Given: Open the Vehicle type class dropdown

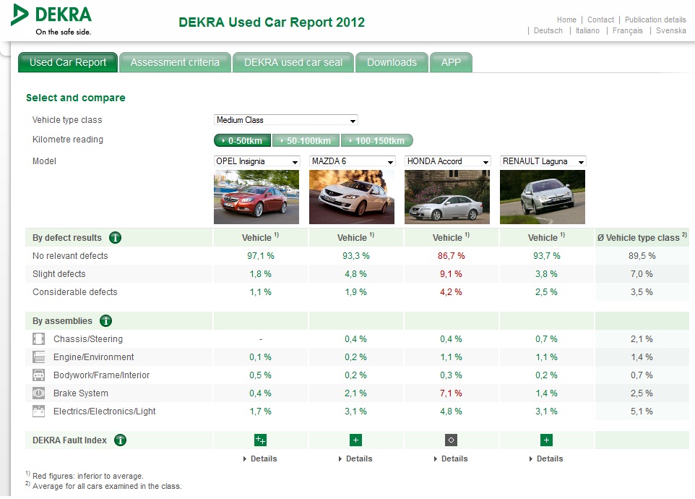Looking at the screenshot, I should click(286, 120).
